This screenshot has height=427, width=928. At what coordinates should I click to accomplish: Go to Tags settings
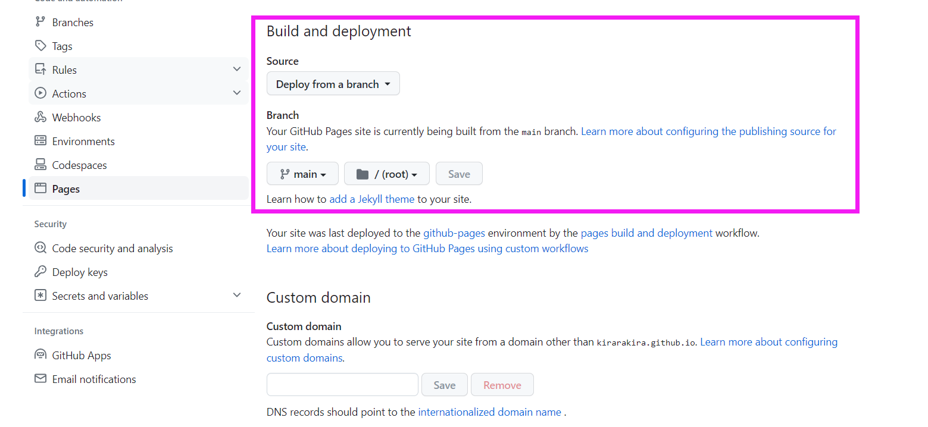tap(62, 46)
